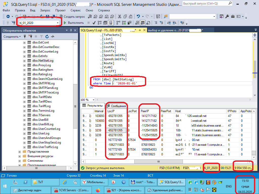
Task: Click the taskbar clock showing 15:10
Action: click(x=245, y=186)
